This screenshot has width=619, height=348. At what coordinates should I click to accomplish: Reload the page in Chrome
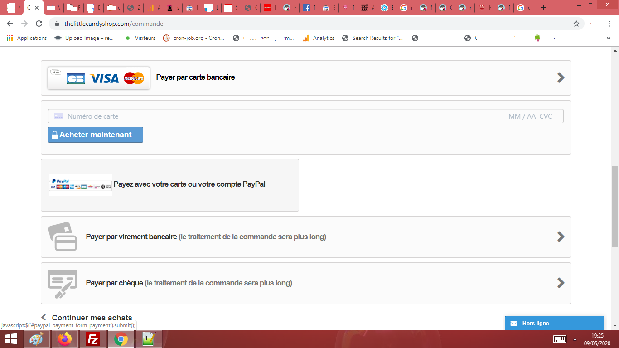pyautogui.click(x=39, y=24)
